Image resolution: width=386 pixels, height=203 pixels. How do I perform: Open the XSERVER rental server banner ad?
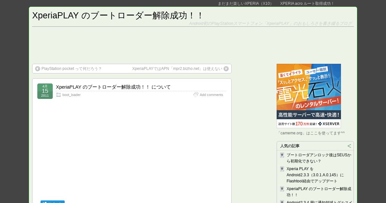pyautogui.click(x=309, y=96)
